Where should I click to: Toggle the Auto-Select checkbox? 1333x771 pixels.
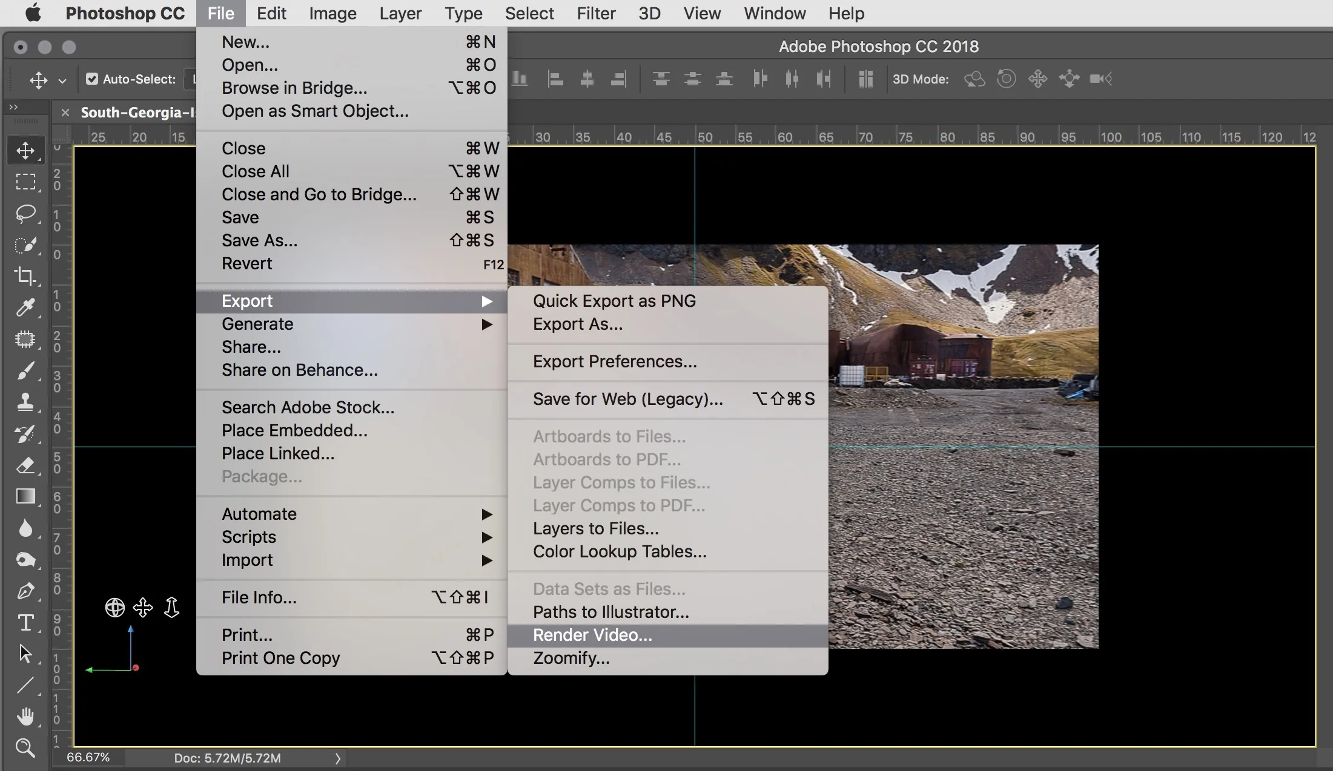point(92,79)
